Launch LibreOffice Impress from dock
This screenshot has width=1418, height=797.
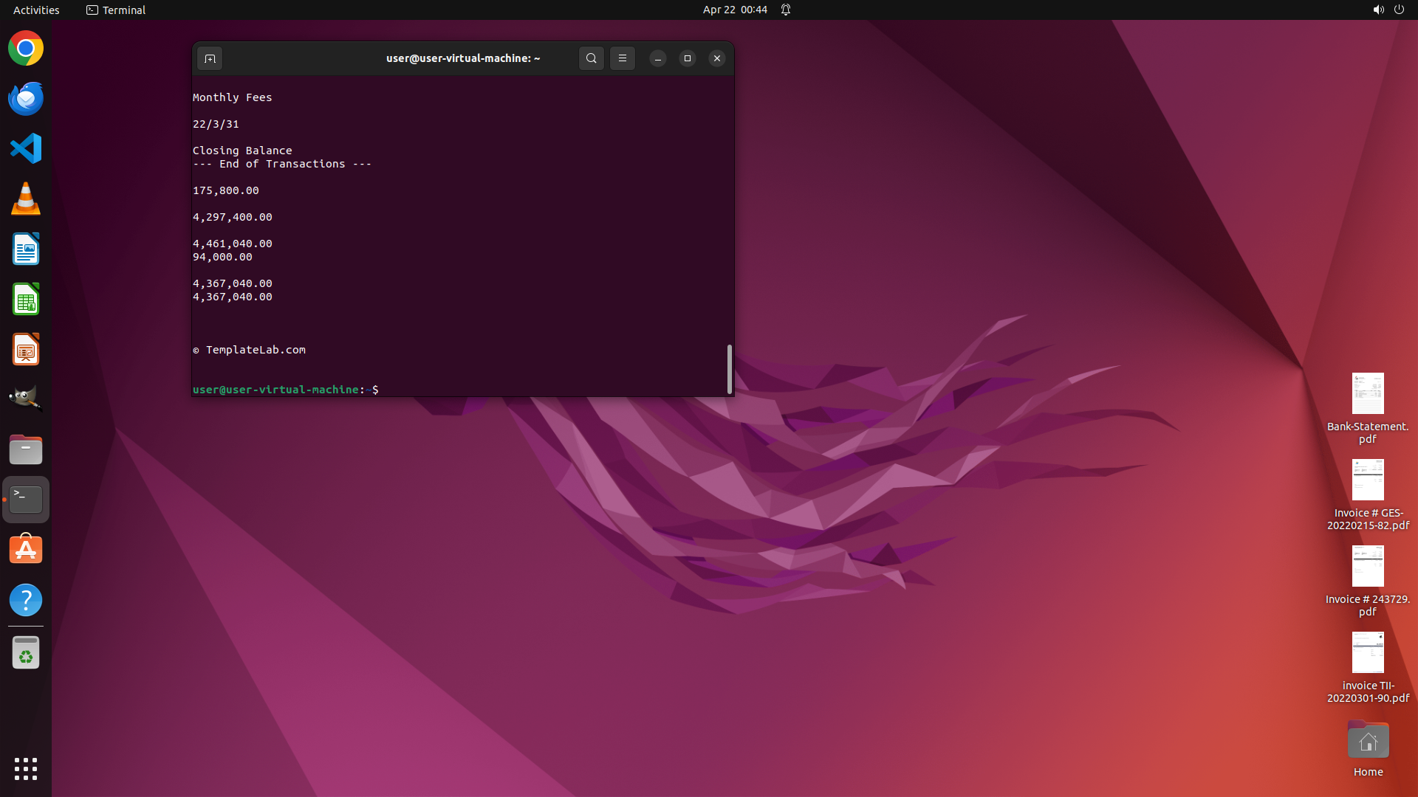pyautogui.click(x=26, y=350)
